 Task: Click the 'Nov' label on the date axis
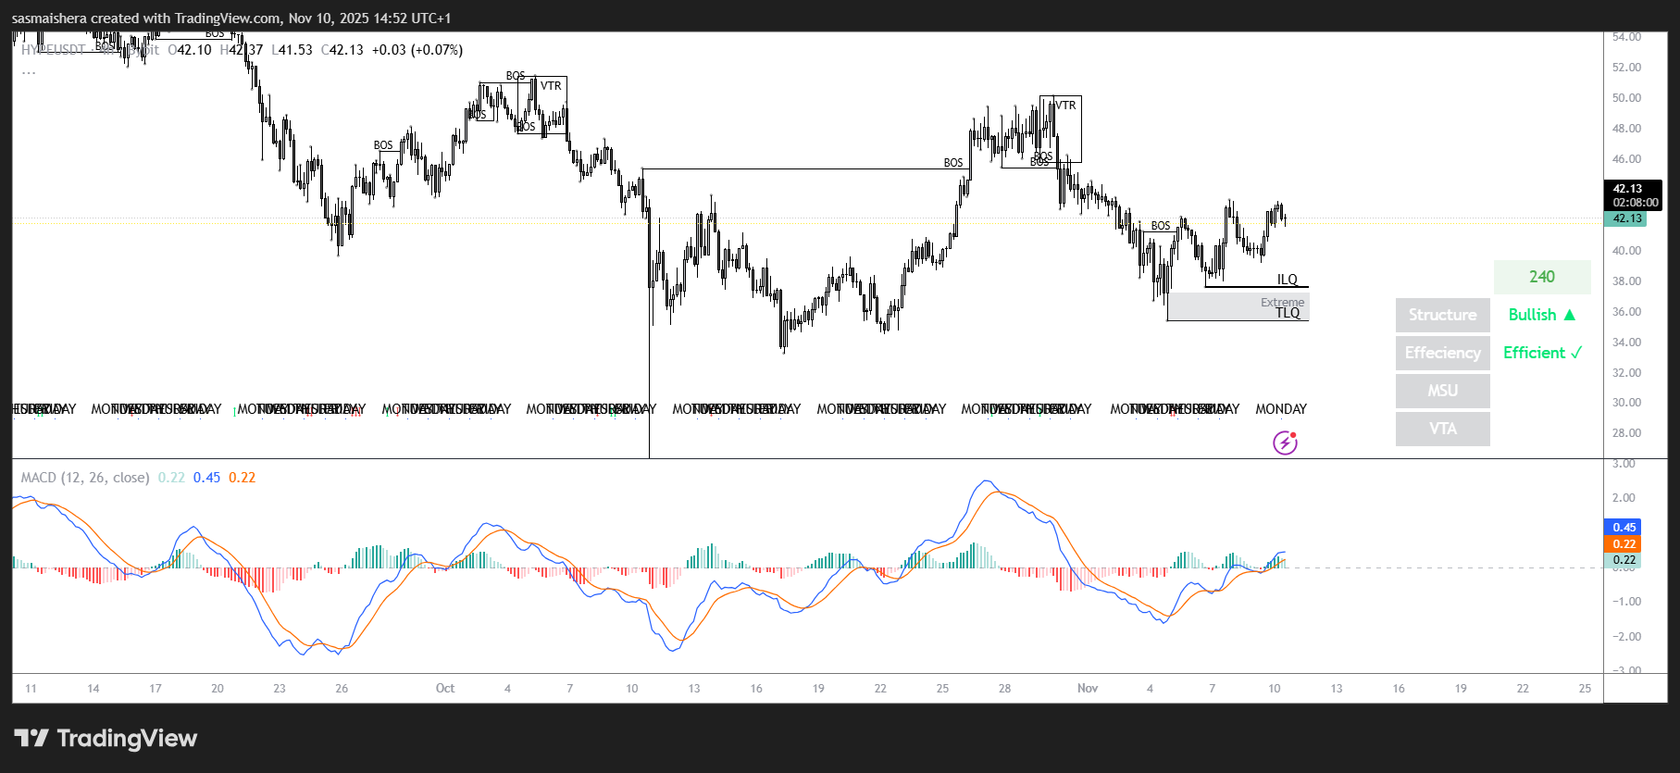[x=1088, y=688]
